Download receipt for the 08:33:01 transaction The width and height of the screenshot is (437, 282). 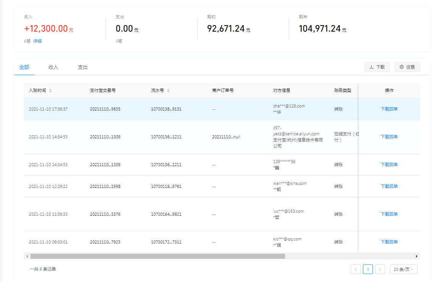pos(389,242)
